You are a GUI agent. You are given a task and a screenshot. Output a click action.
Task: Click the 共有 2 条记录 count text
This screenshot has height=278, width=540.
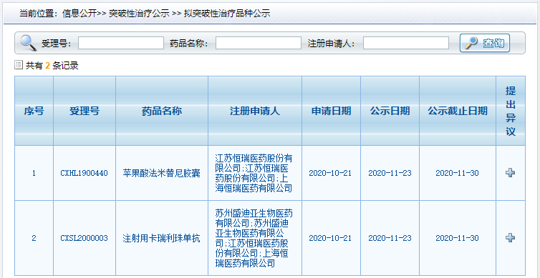(52, 65)
